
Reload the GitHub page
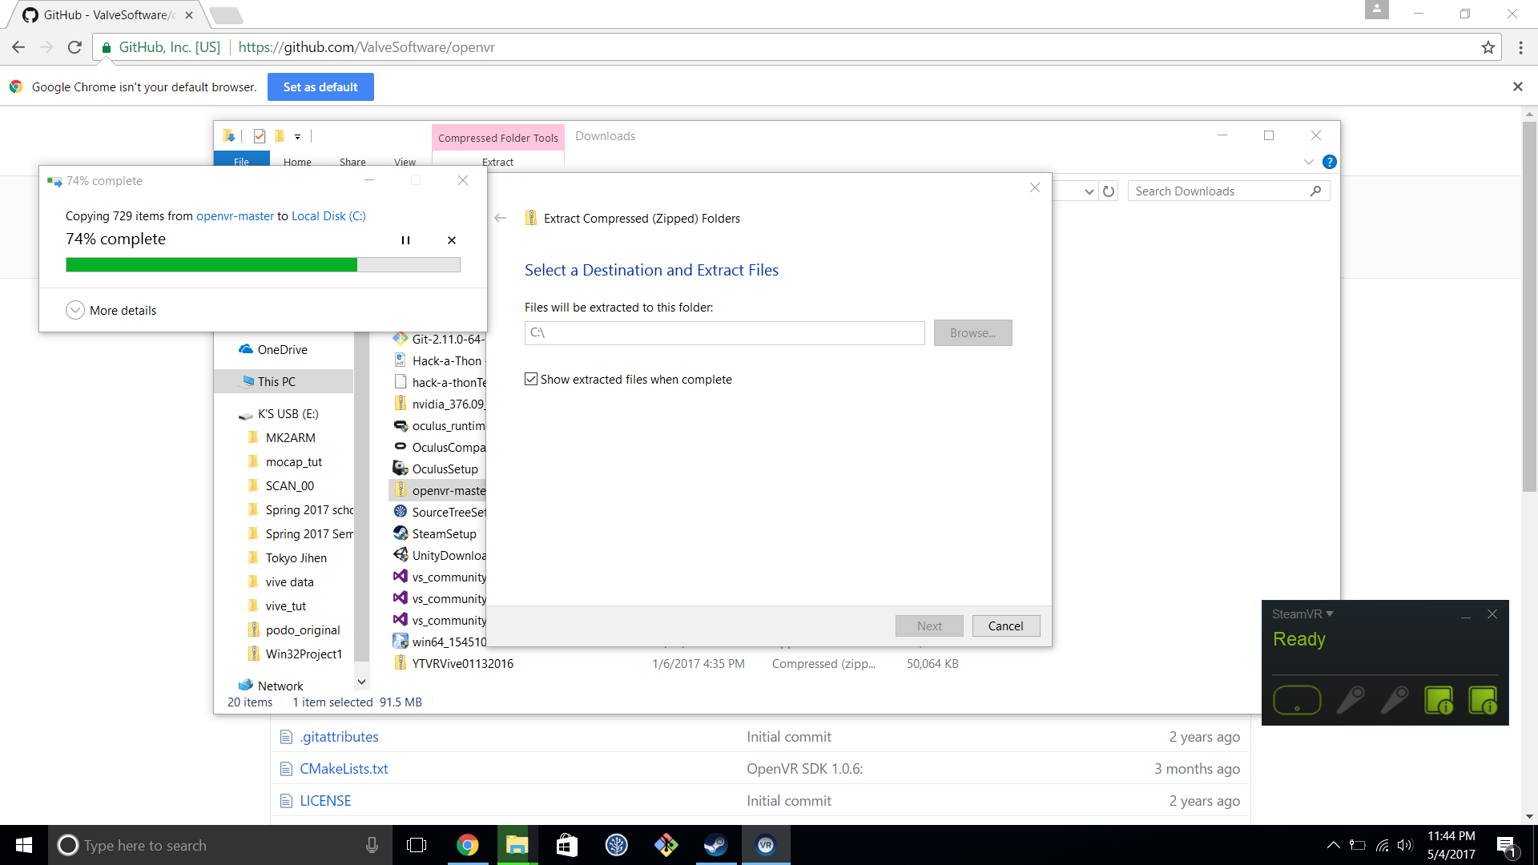pyautogui.click(x=74, y=47)
